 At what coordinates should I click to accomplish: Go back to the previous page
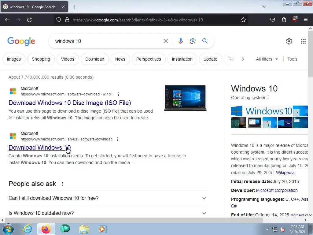pyautogui.click(x=7, y=20)
